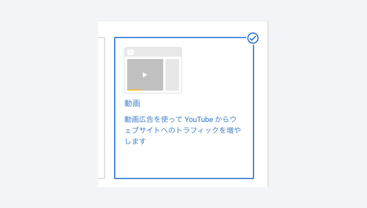This screenshot has height=208, width=367.
Task: Click the pale gray background outside the white panel
Action: [49, 104]
